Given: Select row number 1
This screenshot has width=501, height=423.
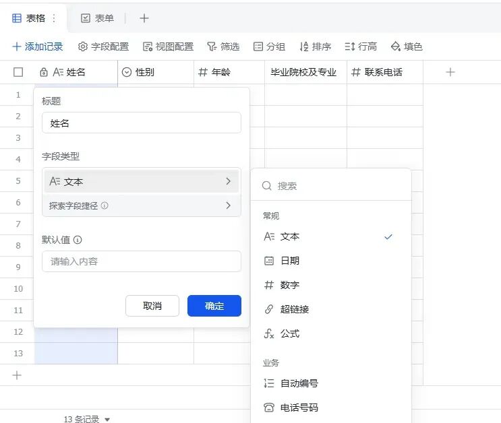Looking at the screenshot, I should coord(18,95).
